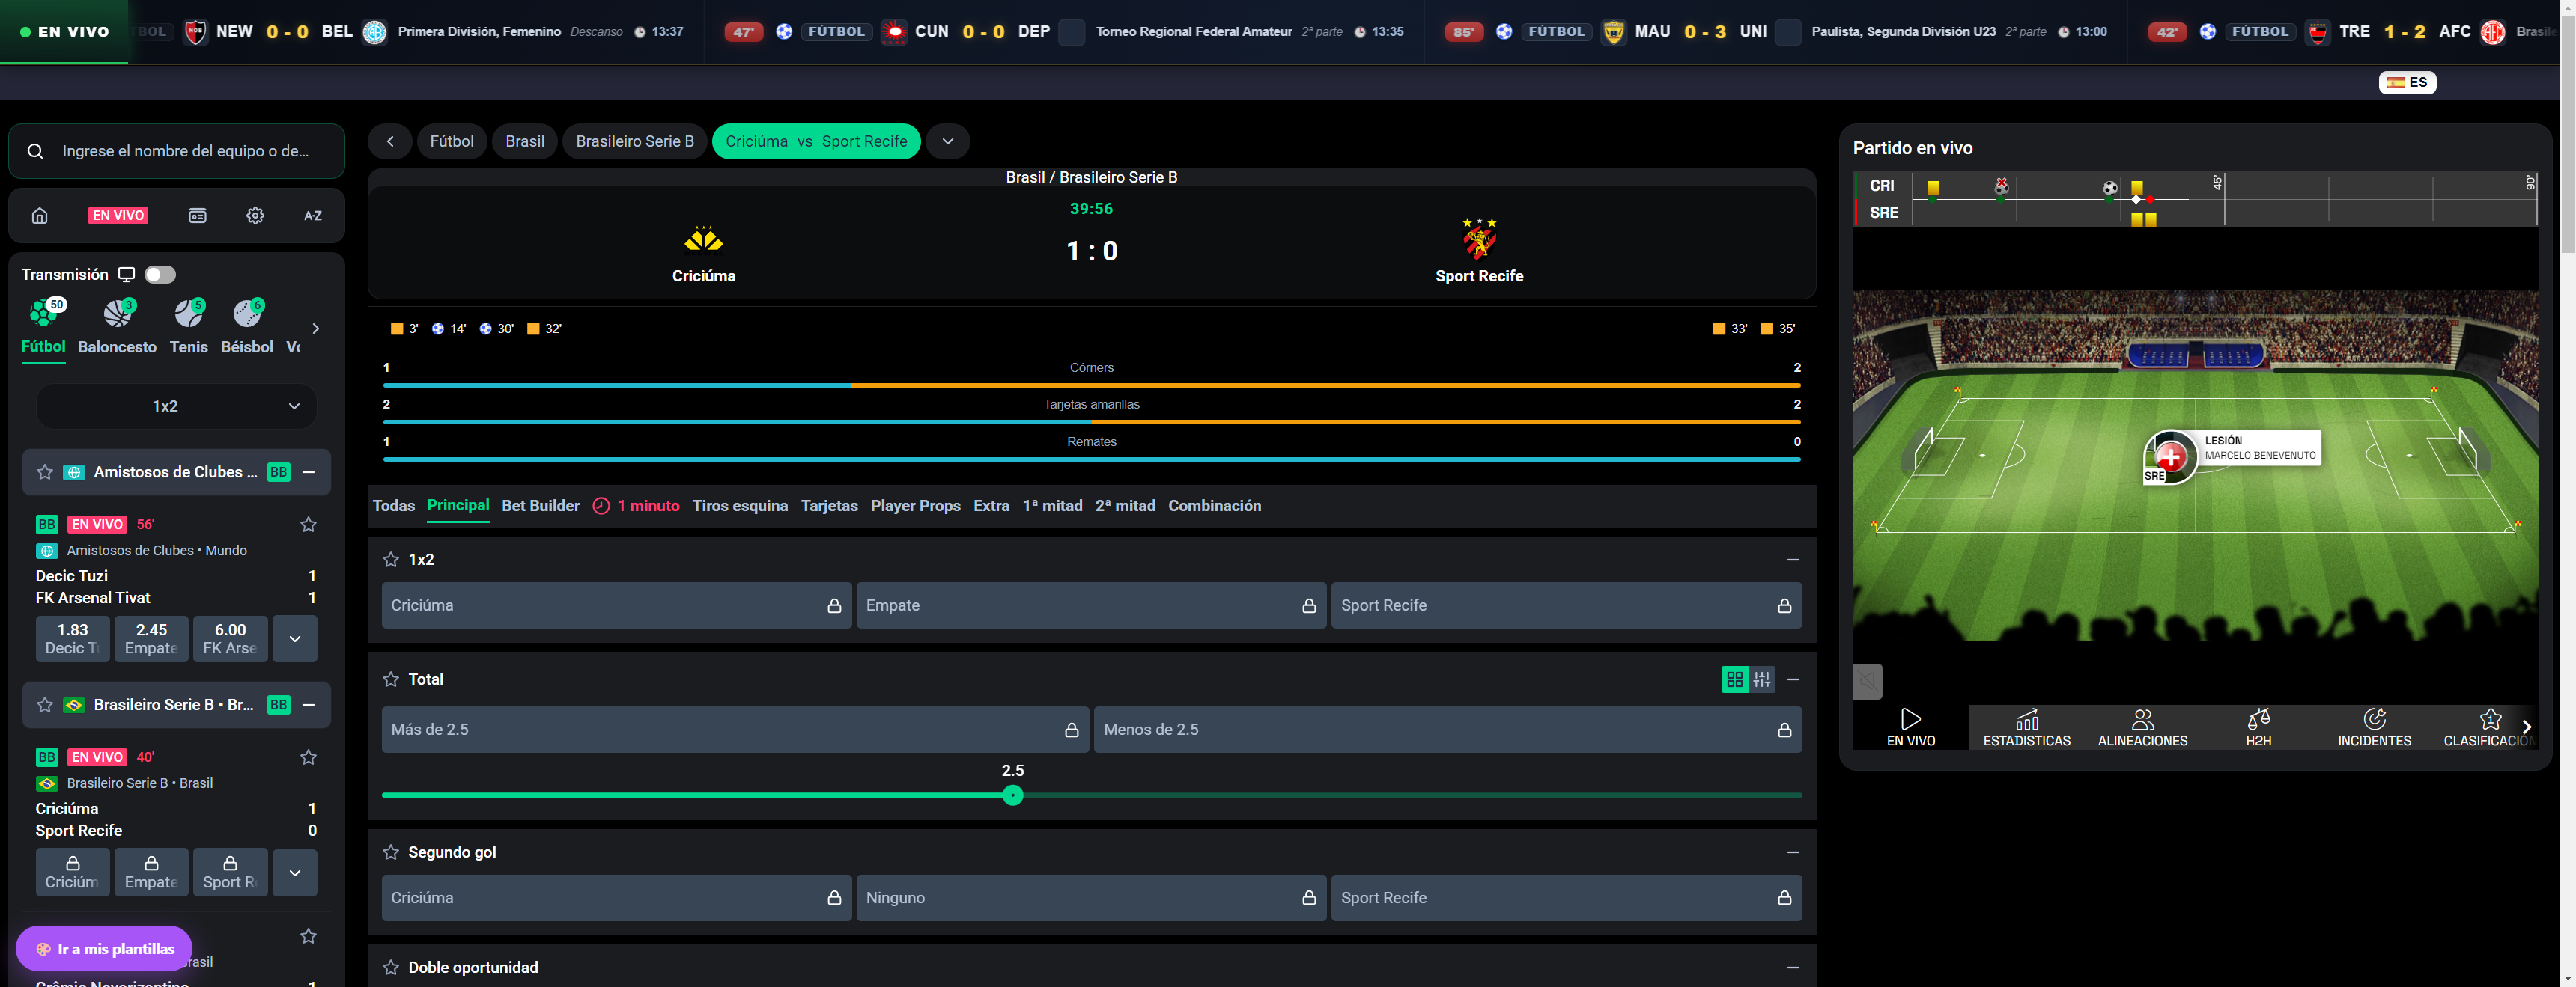
Task: Favorite the Criciúma match in sidebar
Action: click(x=309, y=757)
